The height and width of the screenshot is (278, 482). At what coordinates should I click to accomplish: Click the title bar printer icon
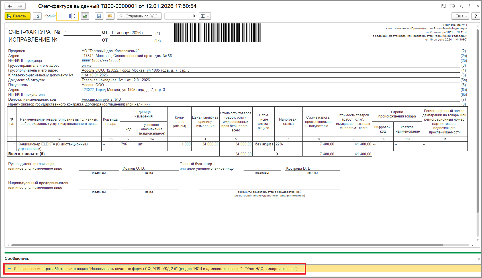452,6
